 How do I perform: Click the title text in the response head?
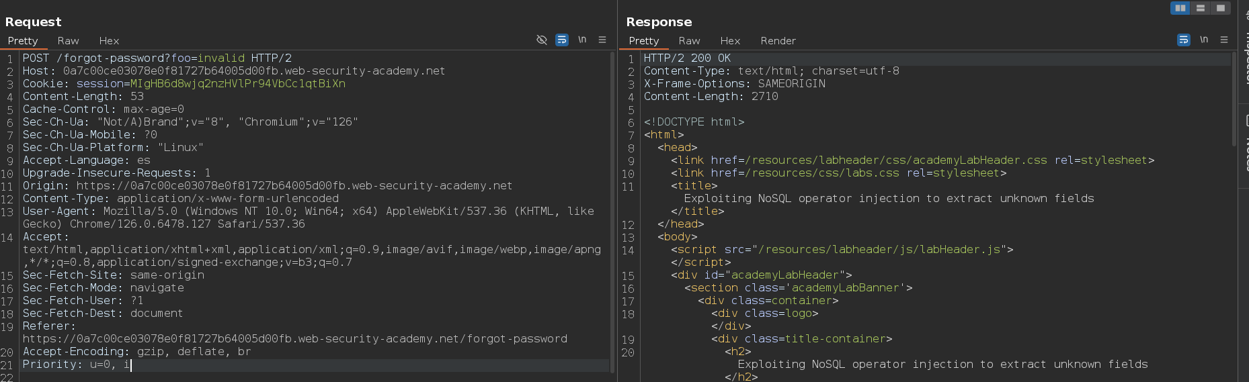[x=889, y=199]
